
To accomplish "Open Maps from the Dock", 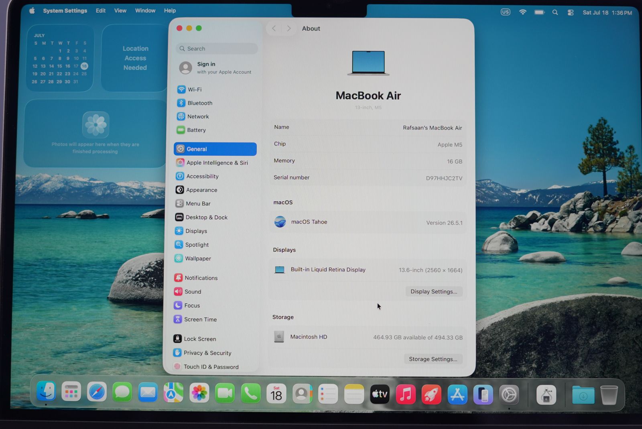I will (173, 393).
